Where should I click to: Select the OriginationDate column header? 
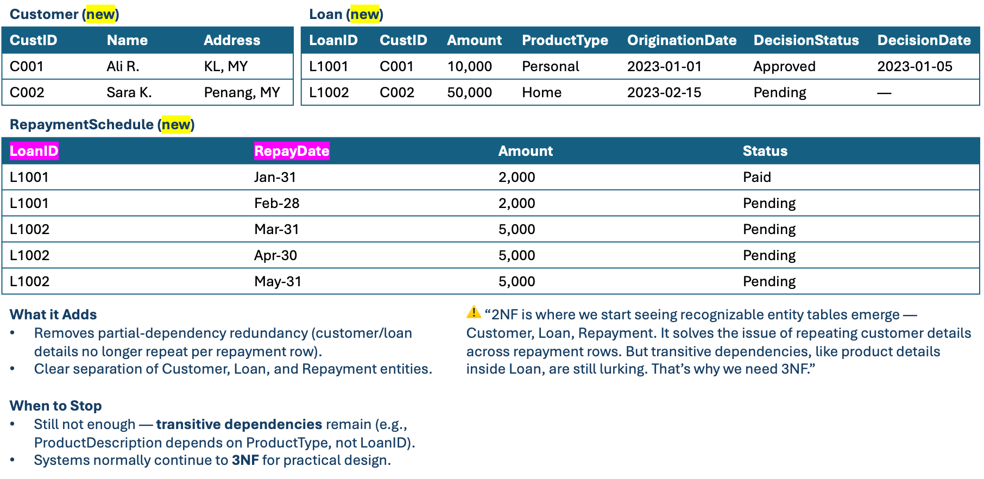pyautogui.click(x=682, y=40)
